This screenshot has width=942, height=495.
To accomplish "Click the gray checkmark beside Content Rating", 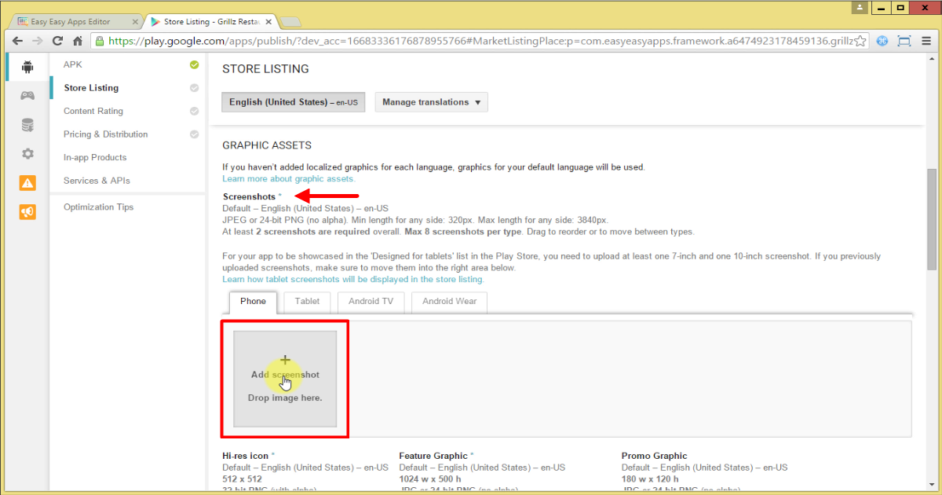I will [x=194, y=112].
